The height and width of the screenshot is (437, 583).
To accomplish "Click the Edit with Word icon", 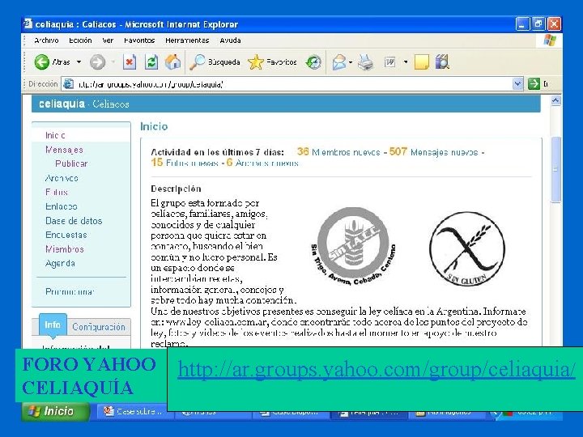I will click(x=389, y=62).
